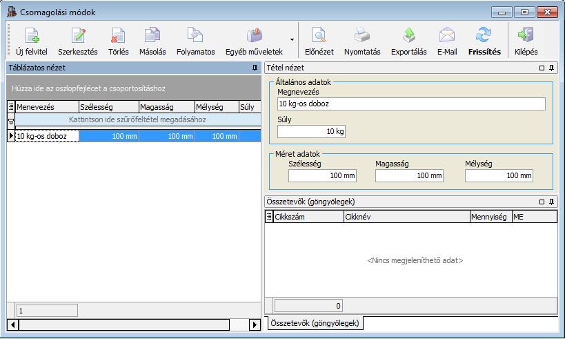Click the Összetevők footer total showing 0
This screenshot has height=339, width=565.
tap(308, 306)
